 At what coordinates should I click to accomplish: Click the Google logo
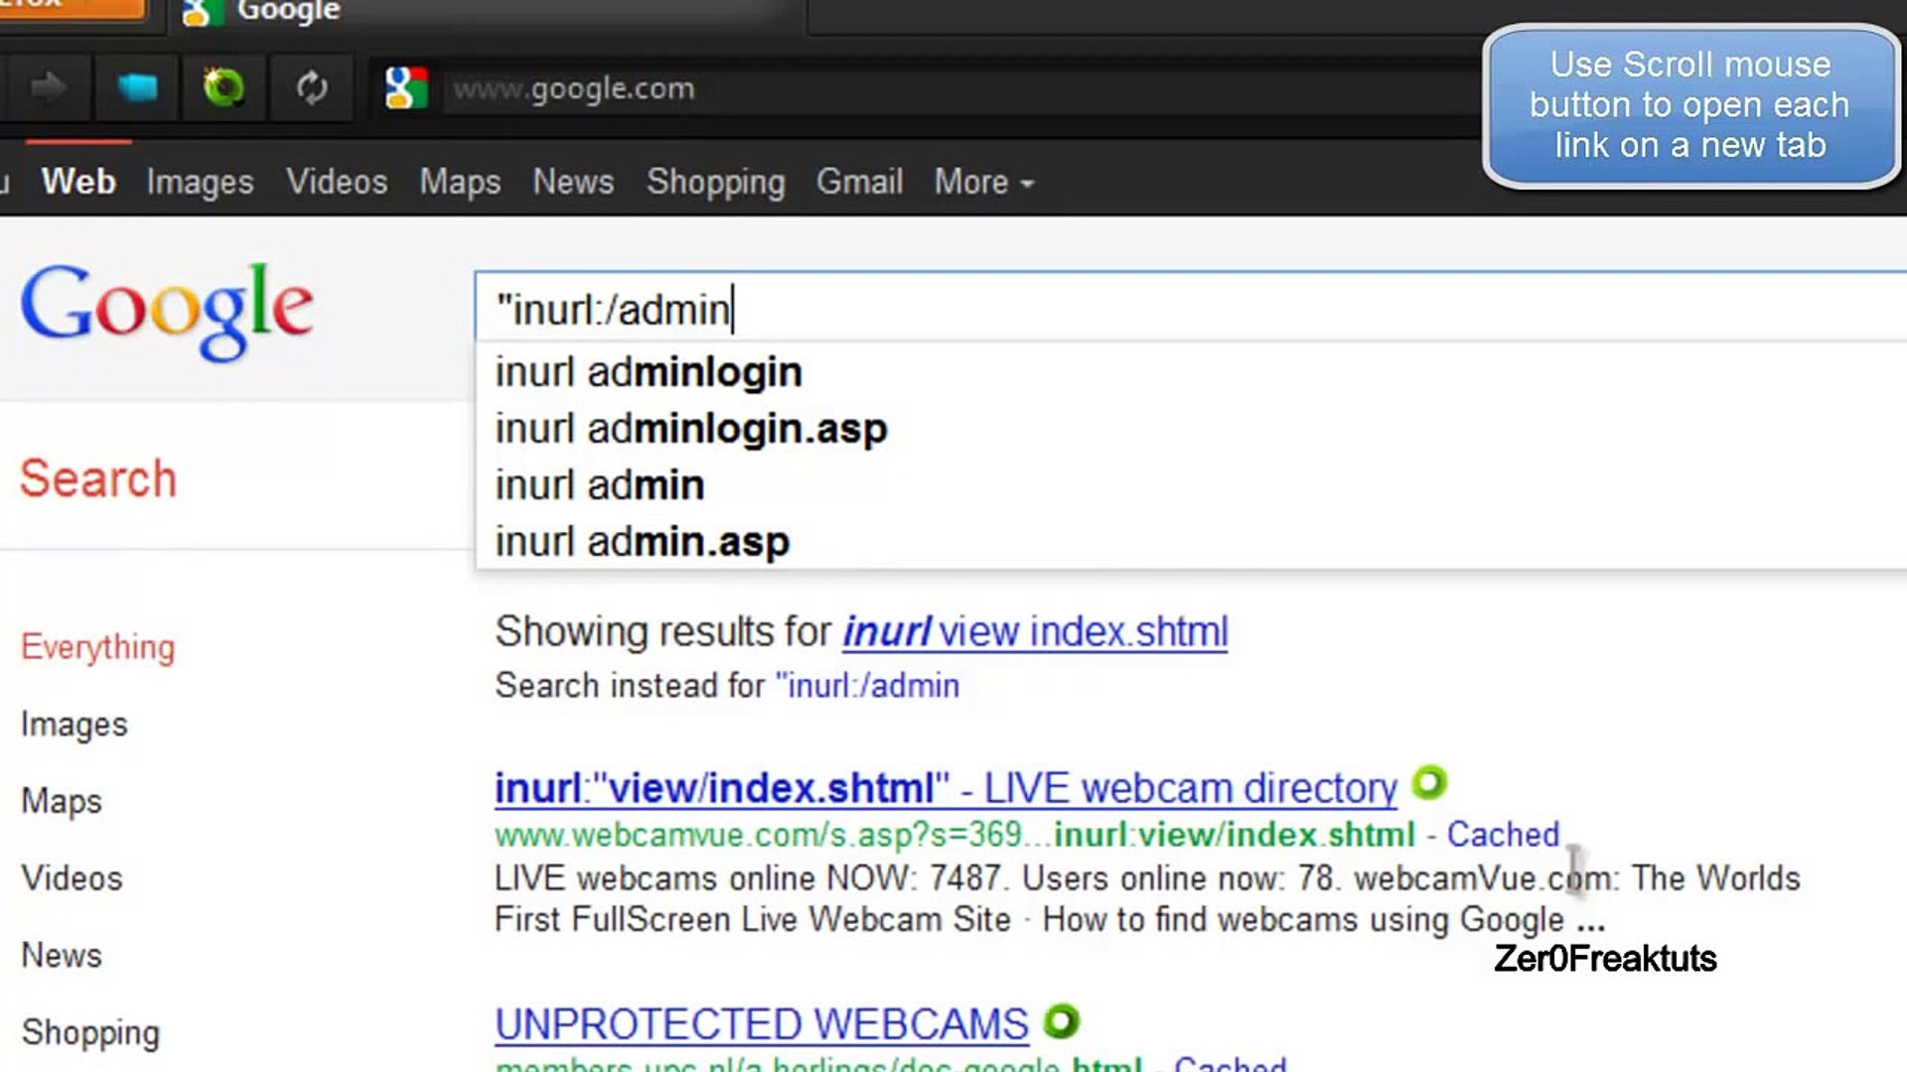tap(167, 310)
